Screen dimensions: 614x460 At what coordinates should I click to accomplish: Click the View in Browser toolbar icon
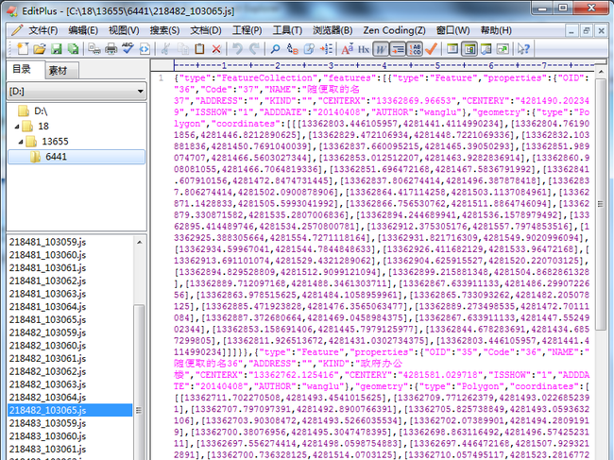tap(145, 49)
